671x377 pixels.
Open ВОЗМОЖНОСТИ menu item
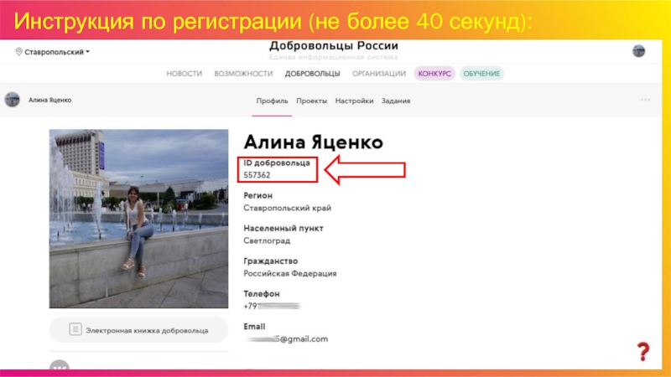[x=243, y=74]
